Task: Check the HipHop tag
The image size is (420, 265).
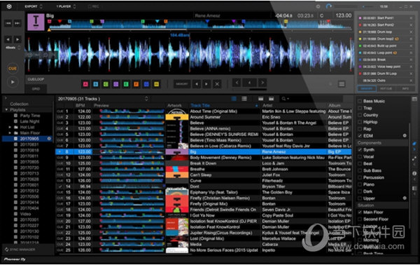Action: [360, 122]
